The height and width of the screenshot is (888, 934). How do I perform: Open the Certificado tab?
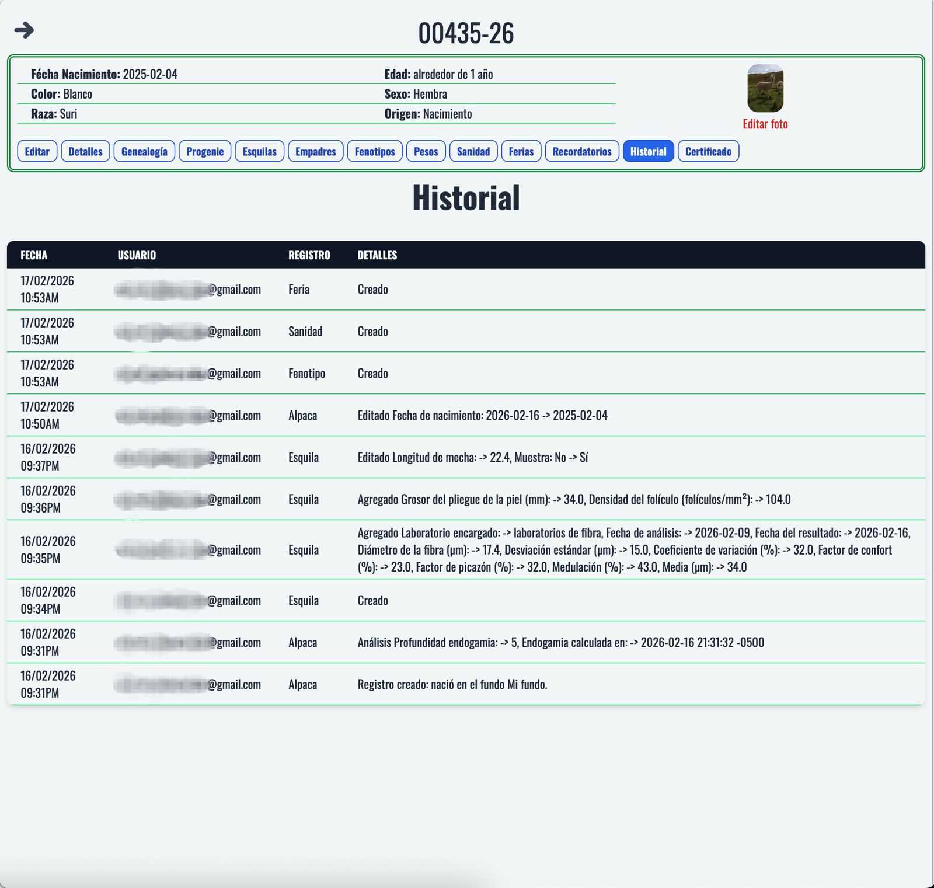tap(708, 151)
